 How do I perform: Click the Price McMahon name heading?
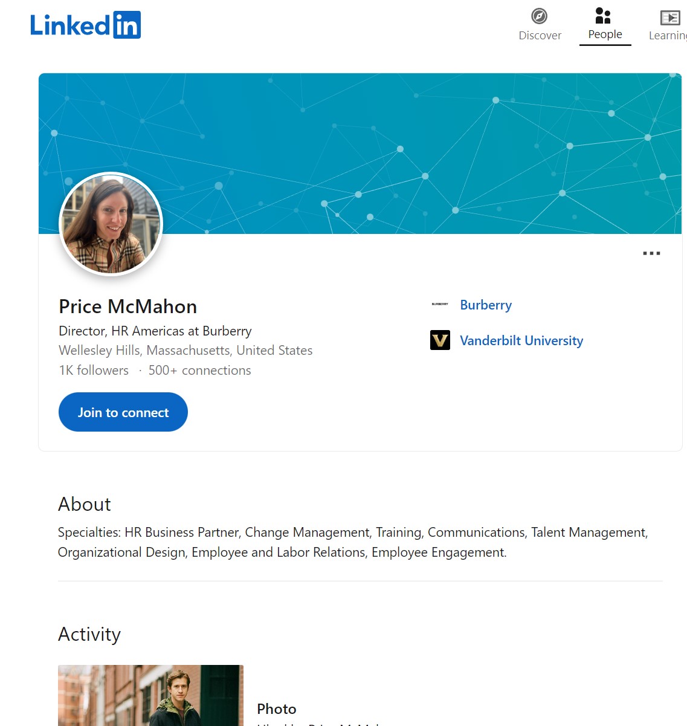point(128,306)
